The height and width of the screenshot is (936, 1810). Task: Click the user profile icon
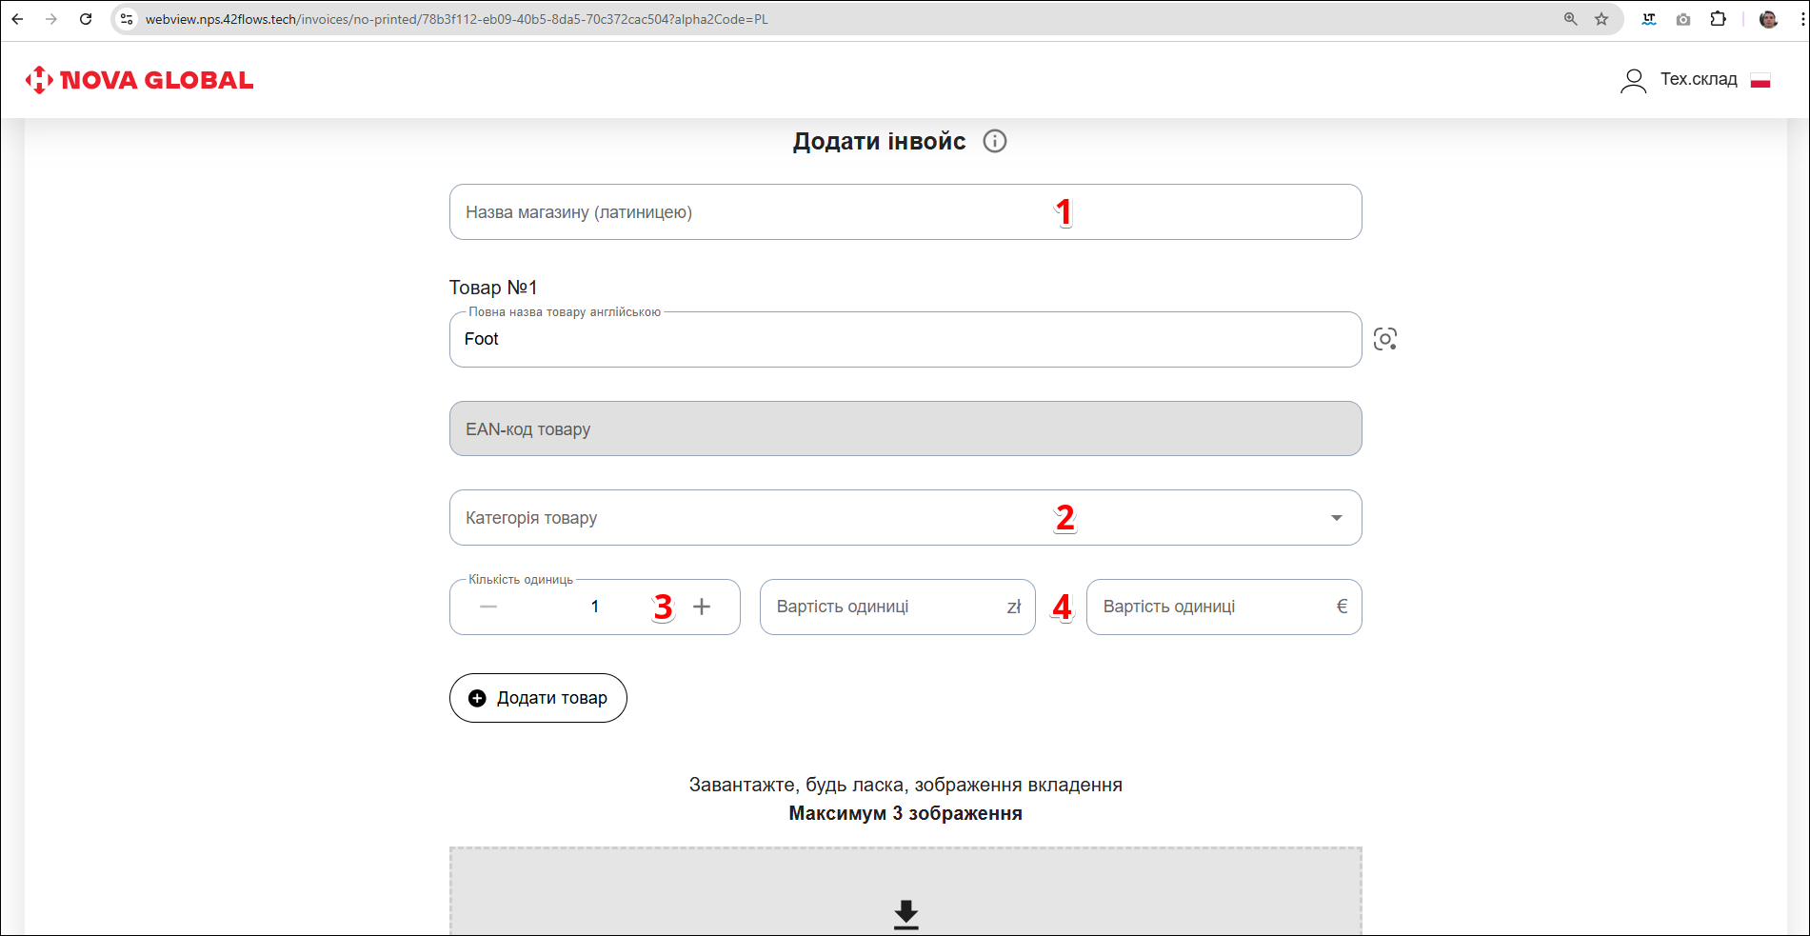[x=1633, y=80]
